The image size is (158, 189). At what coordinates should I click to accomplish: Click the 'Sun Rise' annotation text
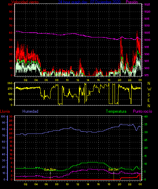point(50,170)
